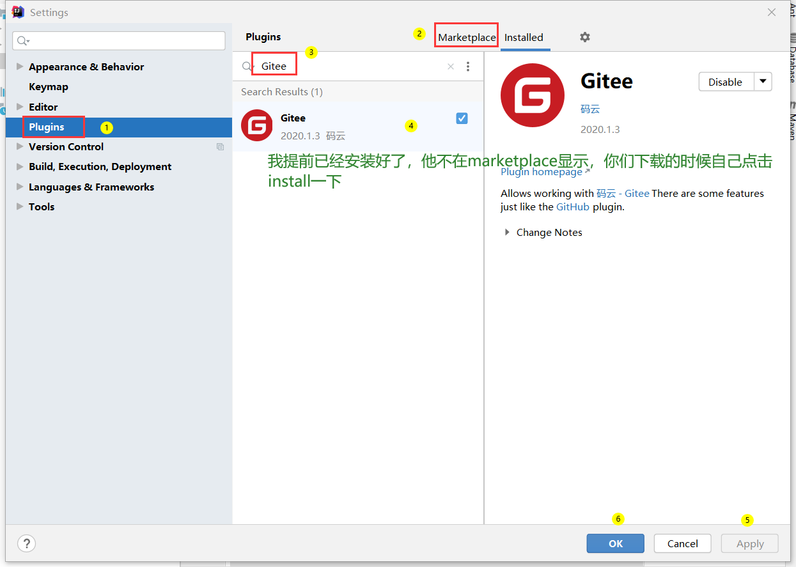Switch to the Marketplace tab
The width and height of the screenshot is (796, 567).
(x=467, y=37)
